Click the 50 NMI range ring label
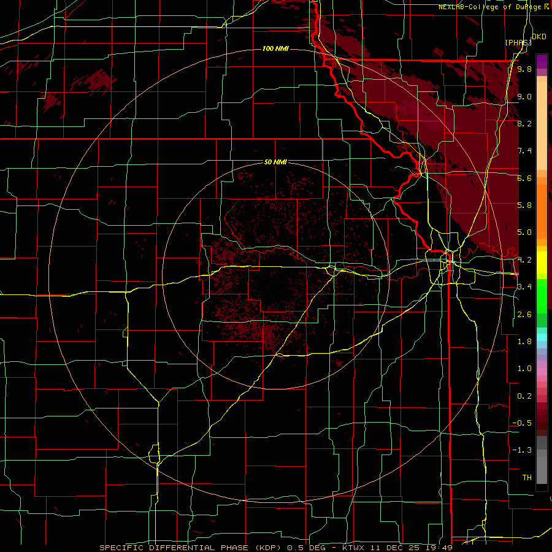 click(x=275, y=163)
